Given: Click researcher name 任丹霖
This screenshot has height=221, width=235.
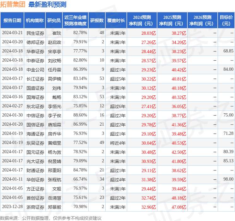Looking at the screenshot, I should (x=54, y=70).
